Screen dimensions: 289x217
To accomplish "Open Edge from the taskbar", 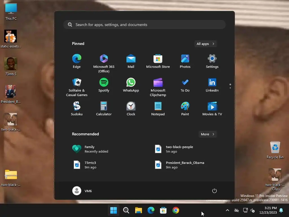I will tap(151, 210).
